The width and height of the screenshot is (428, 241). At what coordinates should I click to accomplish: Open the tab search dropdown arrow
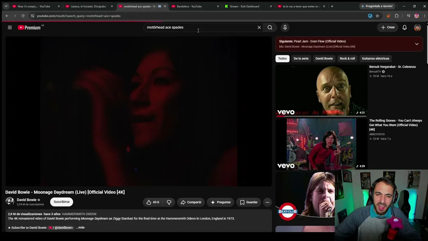6,6
